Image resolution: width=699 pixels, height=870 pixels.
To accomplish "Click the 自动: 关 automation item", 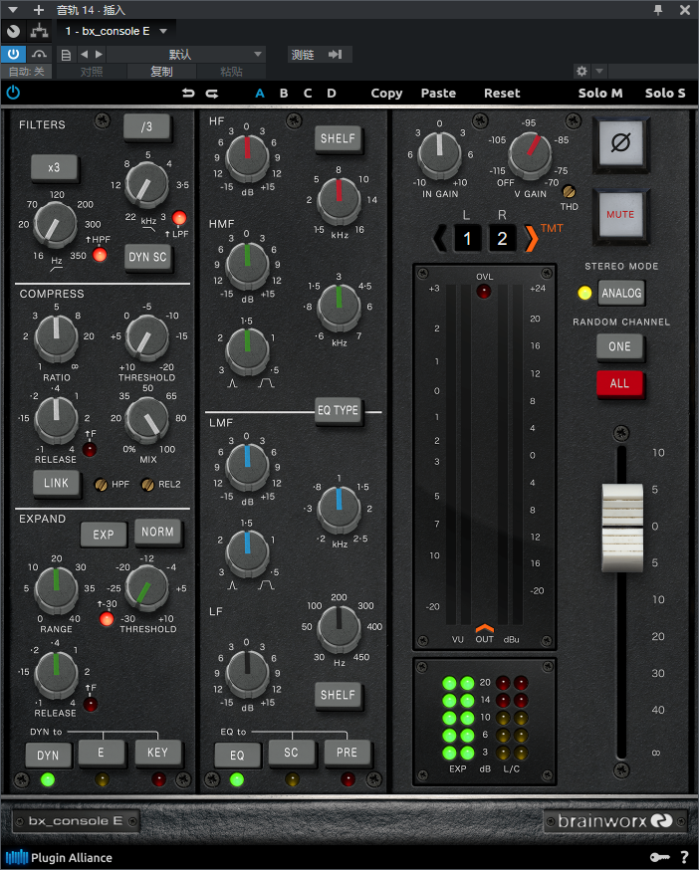I will (x=26, y=72).
